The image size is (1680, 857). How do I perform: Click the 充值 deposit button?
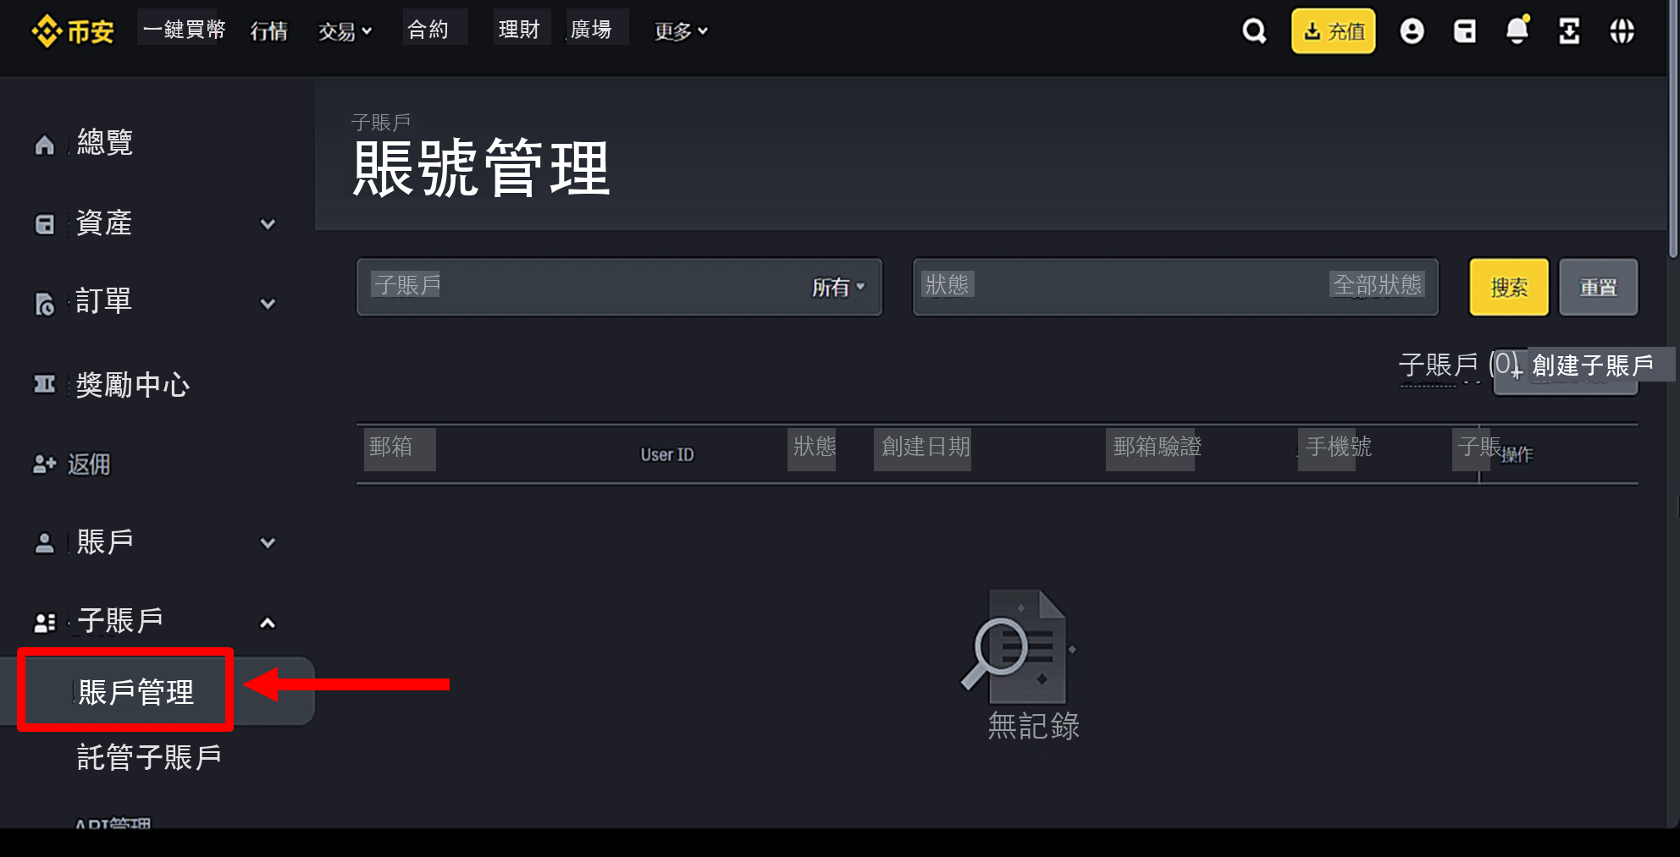(x=1333, y=31)
